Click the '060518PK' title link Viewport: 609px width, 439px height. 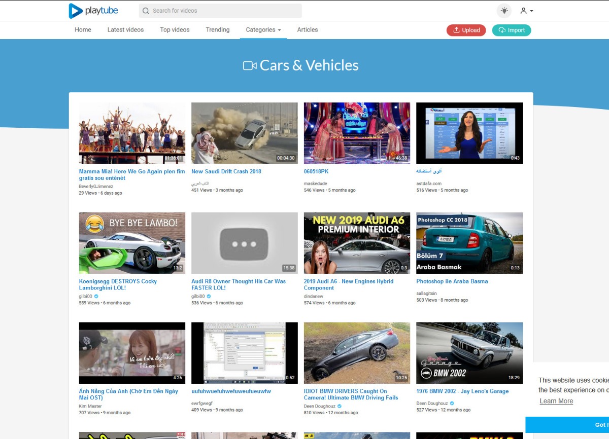point(316,171)
